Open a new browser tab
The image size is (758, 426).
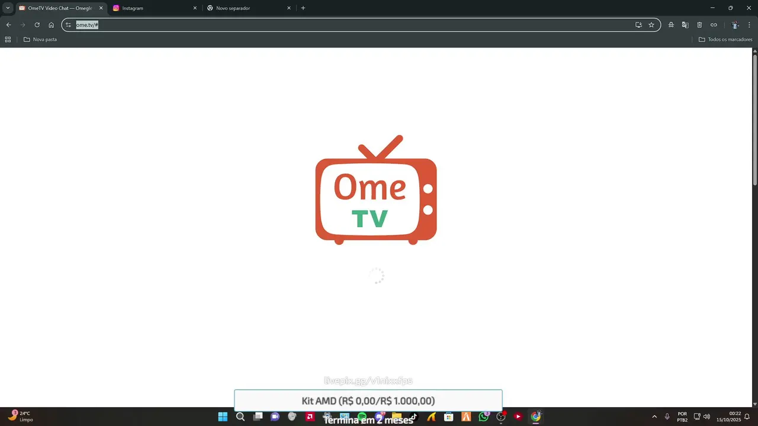pos(303,8)
